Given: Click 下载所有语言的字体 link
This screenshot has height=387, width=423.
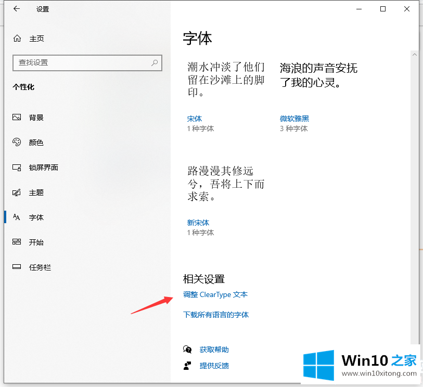Looking at the screenshot, I should (216, 315).
